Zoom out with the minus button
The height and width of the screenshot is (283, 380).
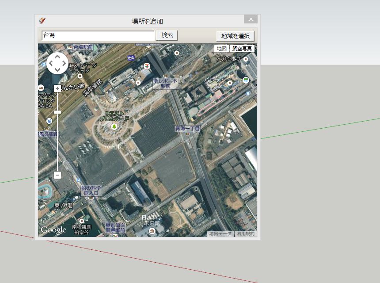click(57, 175)
